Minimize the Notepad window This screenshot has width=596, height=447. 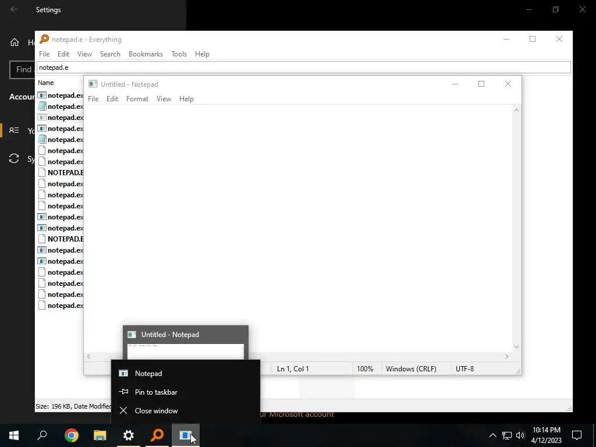tap(455, 84)
